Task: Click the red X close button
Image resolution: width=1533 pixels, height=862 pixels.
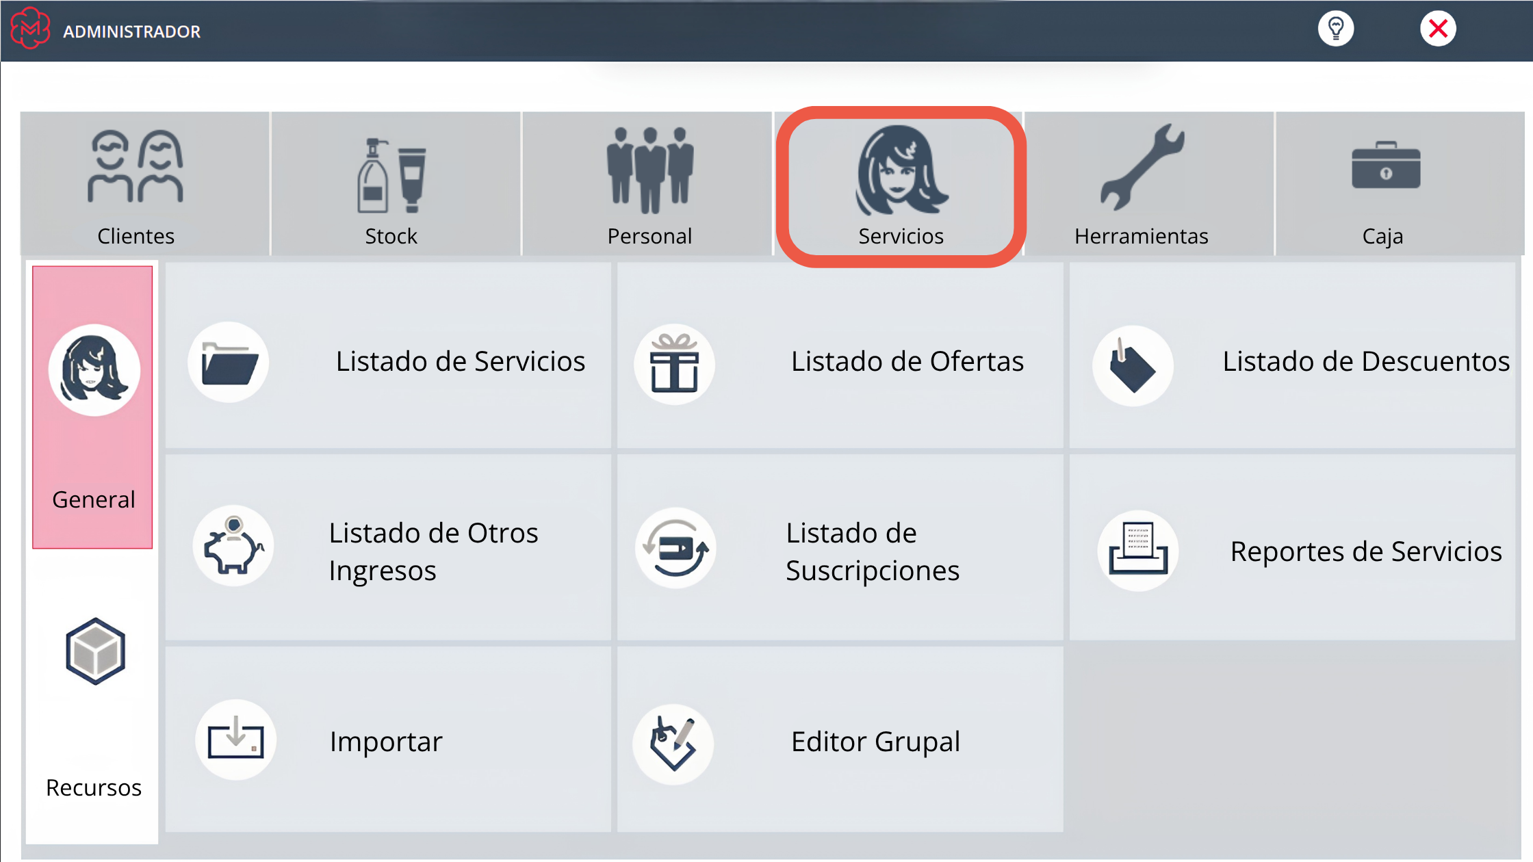Action: tap(1438, 29)
